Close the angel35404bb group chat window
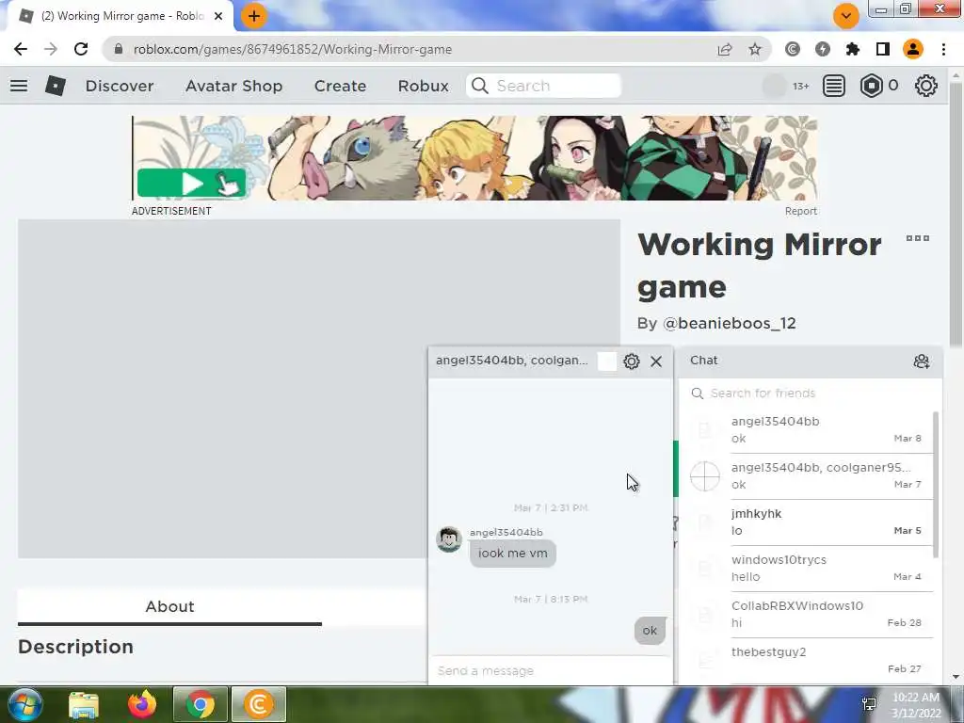 click(x=656, y=361)
